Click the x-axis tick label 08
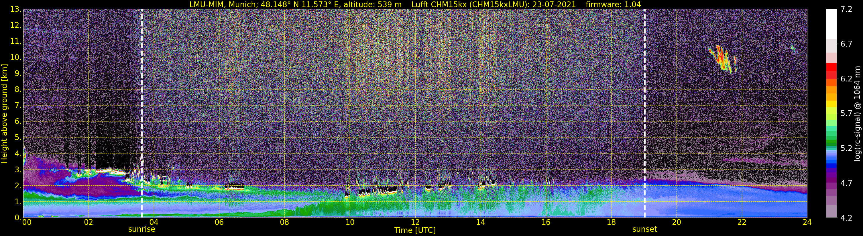Viewport: 863px width, 236px height. [284, 222]
